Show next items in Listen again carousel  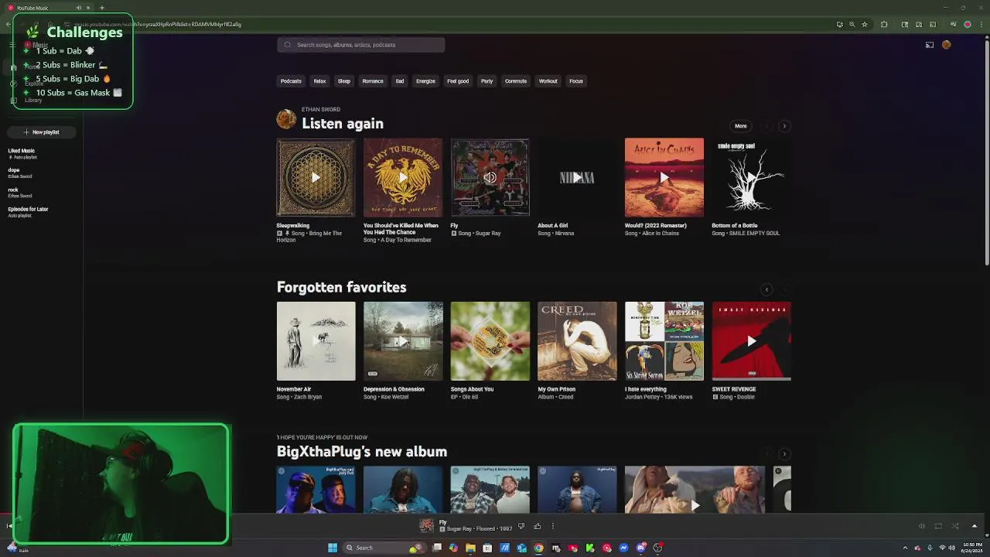pyautogui.click(x=784, y=126)
